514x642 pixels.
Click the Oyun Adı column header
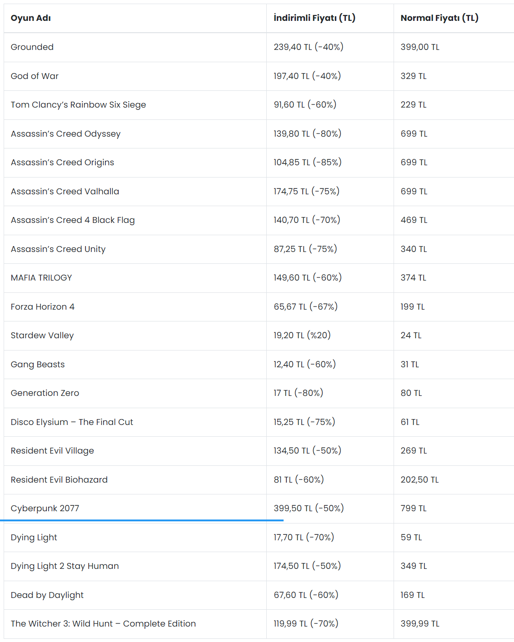pyautogui.click(x=31, y=18)
